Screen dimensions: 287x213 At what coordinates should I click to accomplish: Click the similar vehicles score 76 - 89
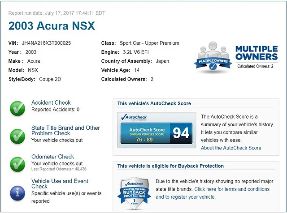pyautogui.click(x=144, y=140)
